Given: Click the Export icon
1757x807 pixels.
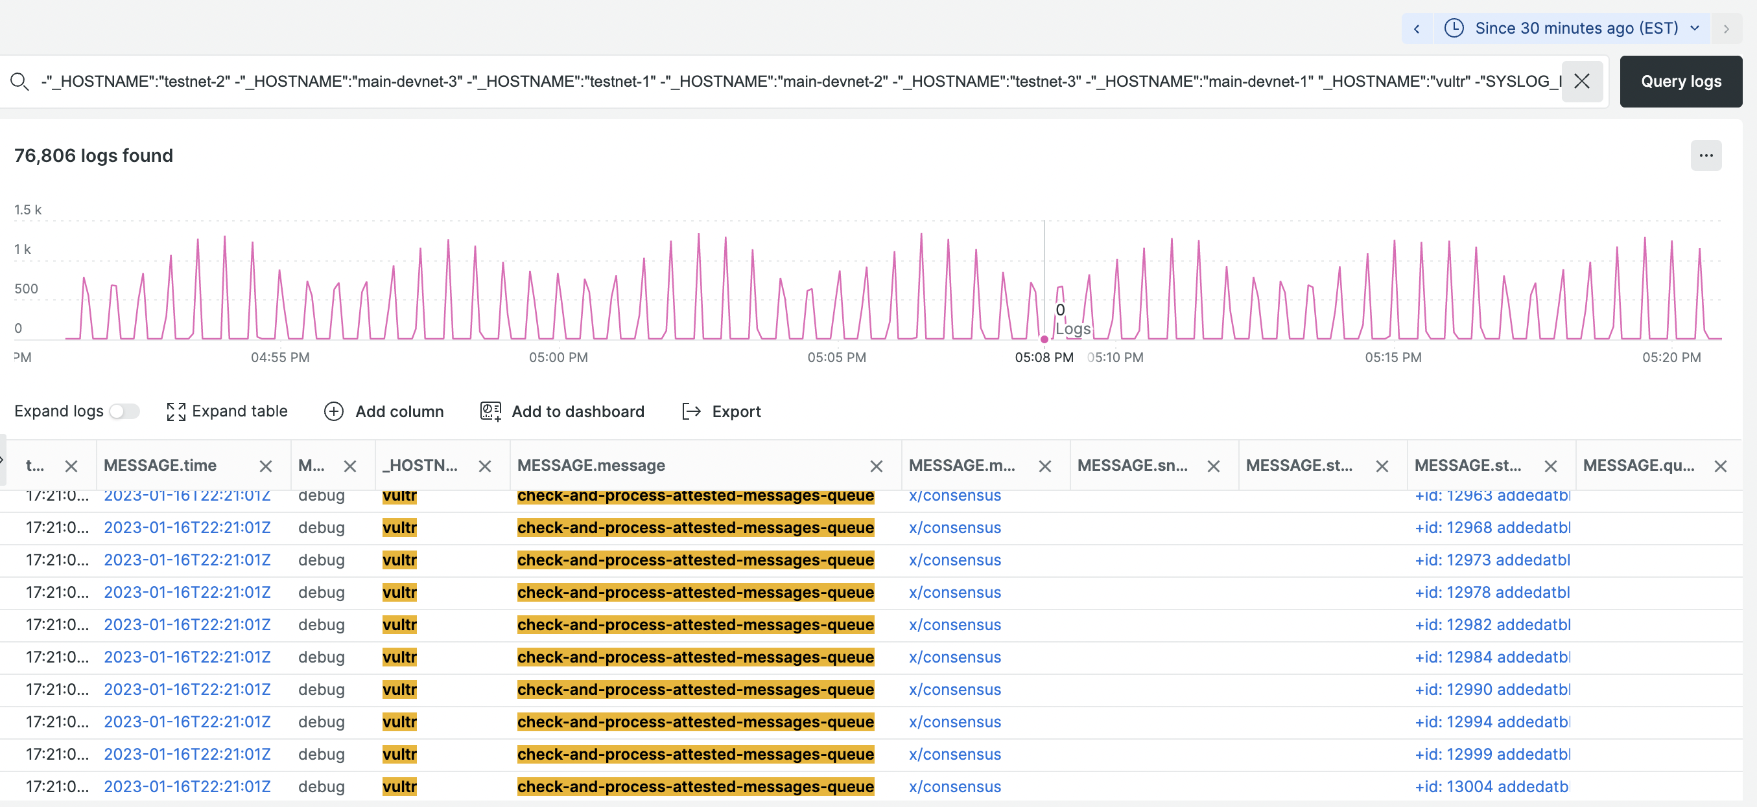Looking at the screenshot, I should point(691,411).
